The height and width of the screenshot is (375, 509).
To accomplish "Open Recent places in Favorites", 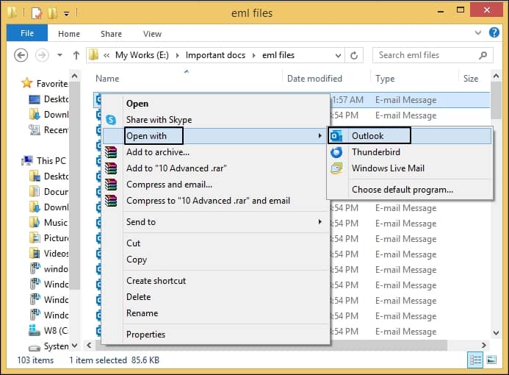I will coord(48,130).
